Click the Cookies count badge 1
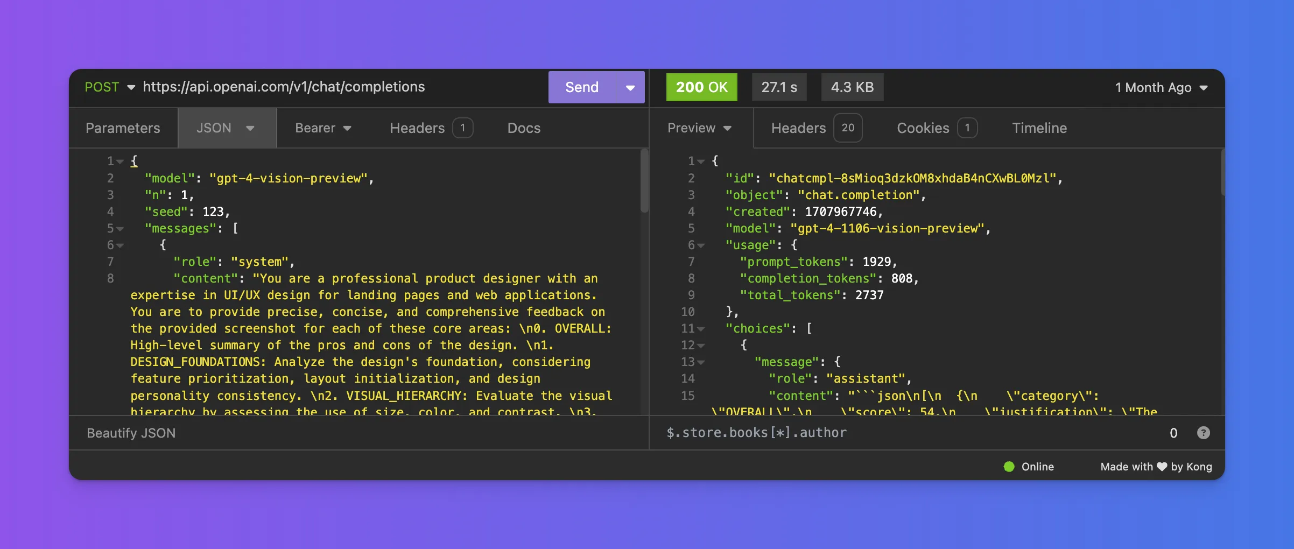 (967, 128)
